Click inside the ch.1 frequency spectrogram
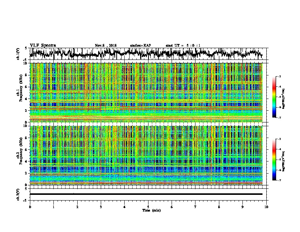 click(x=146, y=92)
